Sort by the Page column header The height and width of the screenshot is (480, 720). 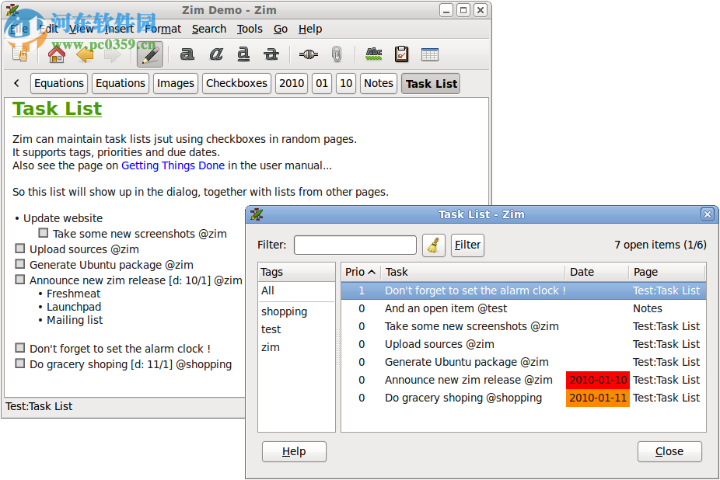click(666, 272)
